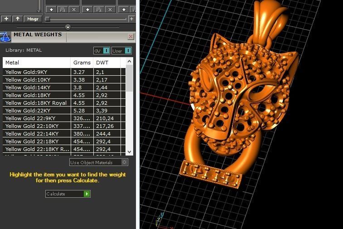Click the 3,39 DWT cell

point(107,111)
